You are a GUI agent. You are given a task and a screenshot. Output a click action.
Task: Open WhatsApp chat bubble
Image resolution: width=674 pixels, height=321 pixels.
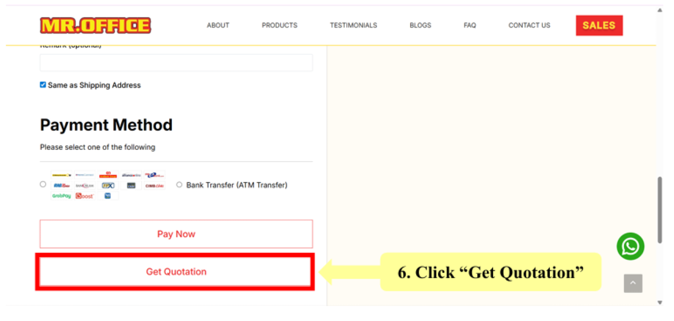(x=630, y=246)
